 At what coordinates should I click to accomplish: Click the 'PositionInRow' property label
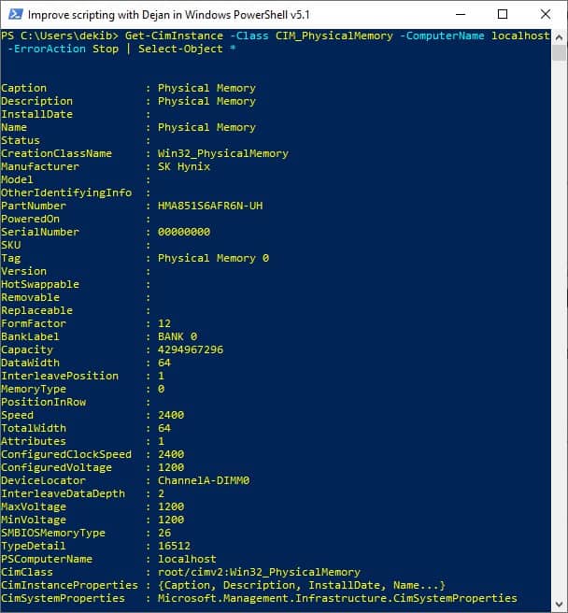tap(43, 402)
